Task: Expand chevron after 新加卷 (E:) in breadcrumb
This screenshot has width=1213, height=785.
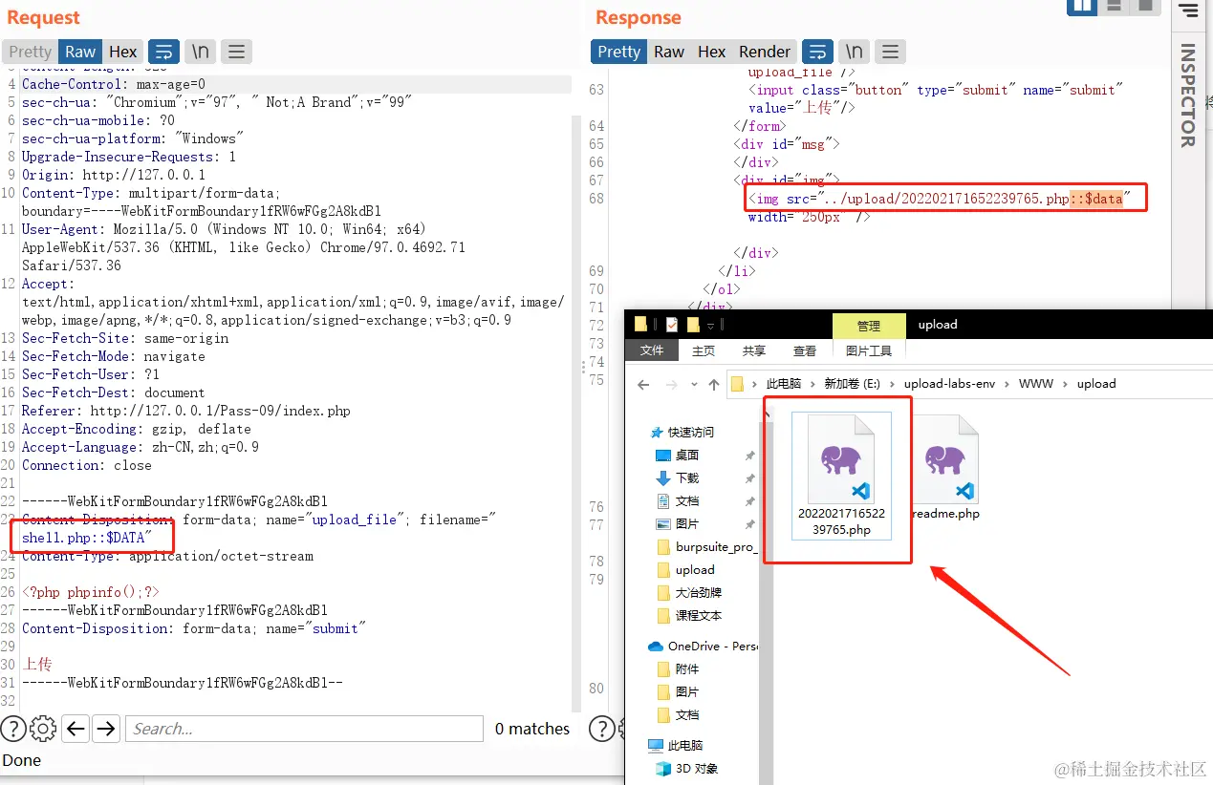Action: (x=891, y=384)
